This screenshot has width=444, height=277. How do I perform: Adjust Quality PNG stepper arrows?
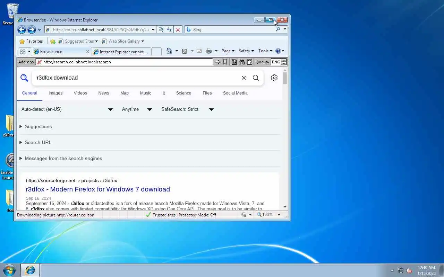pos(284,62)
